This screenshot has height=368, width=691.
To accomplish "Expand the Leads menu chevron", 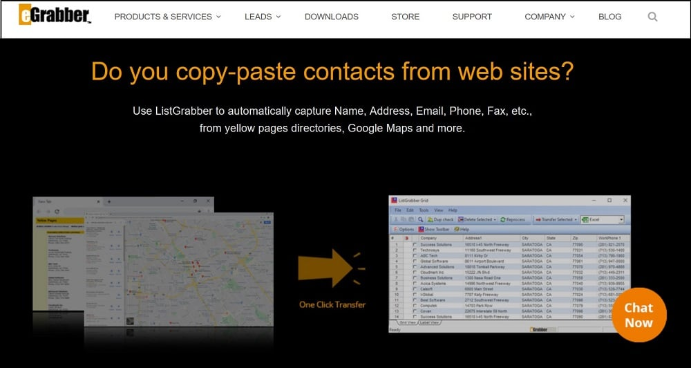I will pyautogui.click(x=278, y=17).
